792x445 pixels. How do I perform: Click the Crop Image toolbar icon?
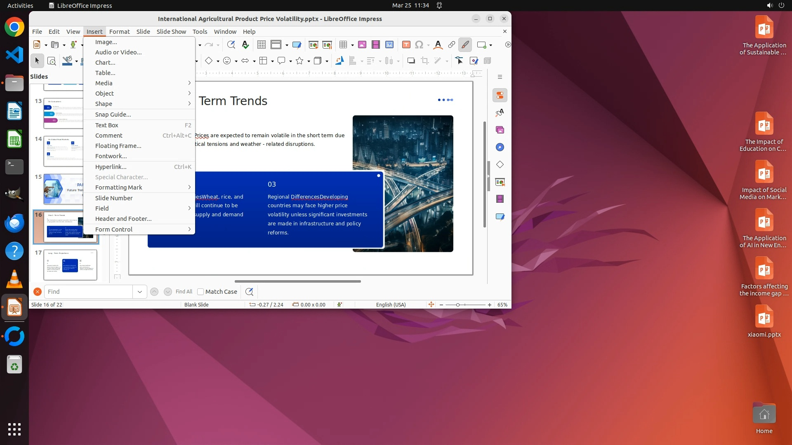click(x=424, y=61)
